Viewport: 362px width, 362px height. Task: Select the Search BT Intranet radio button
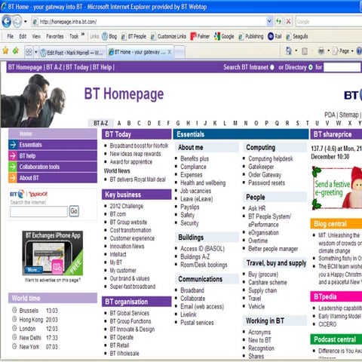pyautogui.click(x=272, y=67)
